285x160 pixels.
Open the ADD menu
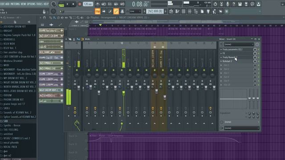point(8,4)
